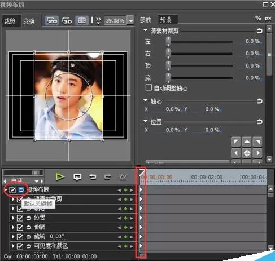Toggle loop playback icon
The height and width of the screenshot is (261, 275).
(x=77, y=177)
